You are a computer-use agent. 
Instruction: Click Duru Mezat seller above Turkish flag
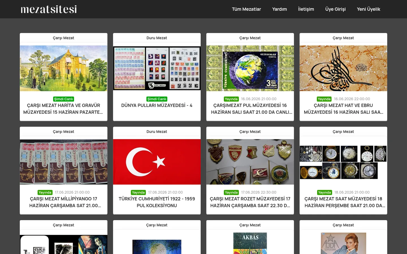(x=157, y=132)
